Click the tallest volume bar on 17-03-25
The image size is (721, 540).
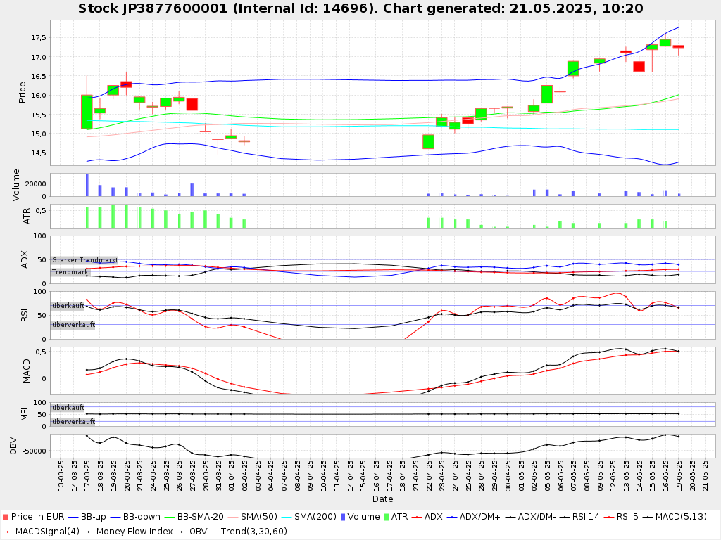pyautogui.click(x=87, y=185)
